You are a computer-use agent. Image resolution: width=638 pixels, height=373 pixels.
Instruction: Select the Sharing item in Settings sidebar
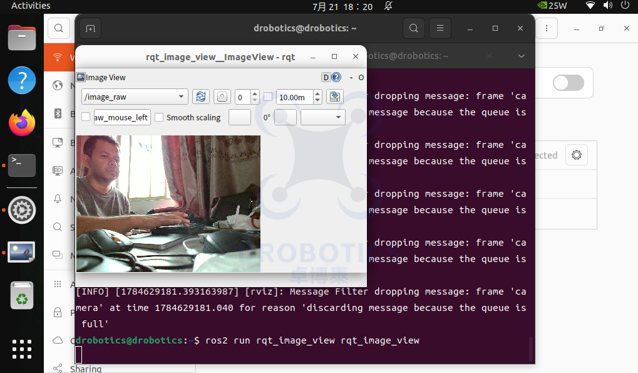[x=85, y=369]
